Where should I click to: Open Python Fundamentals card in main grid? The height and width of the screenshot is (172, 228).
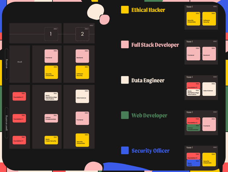[51, 118]
